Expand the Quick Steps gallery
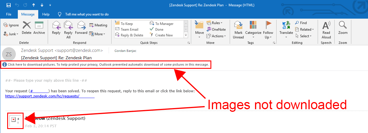368x133 pixels. coord(186,35)
